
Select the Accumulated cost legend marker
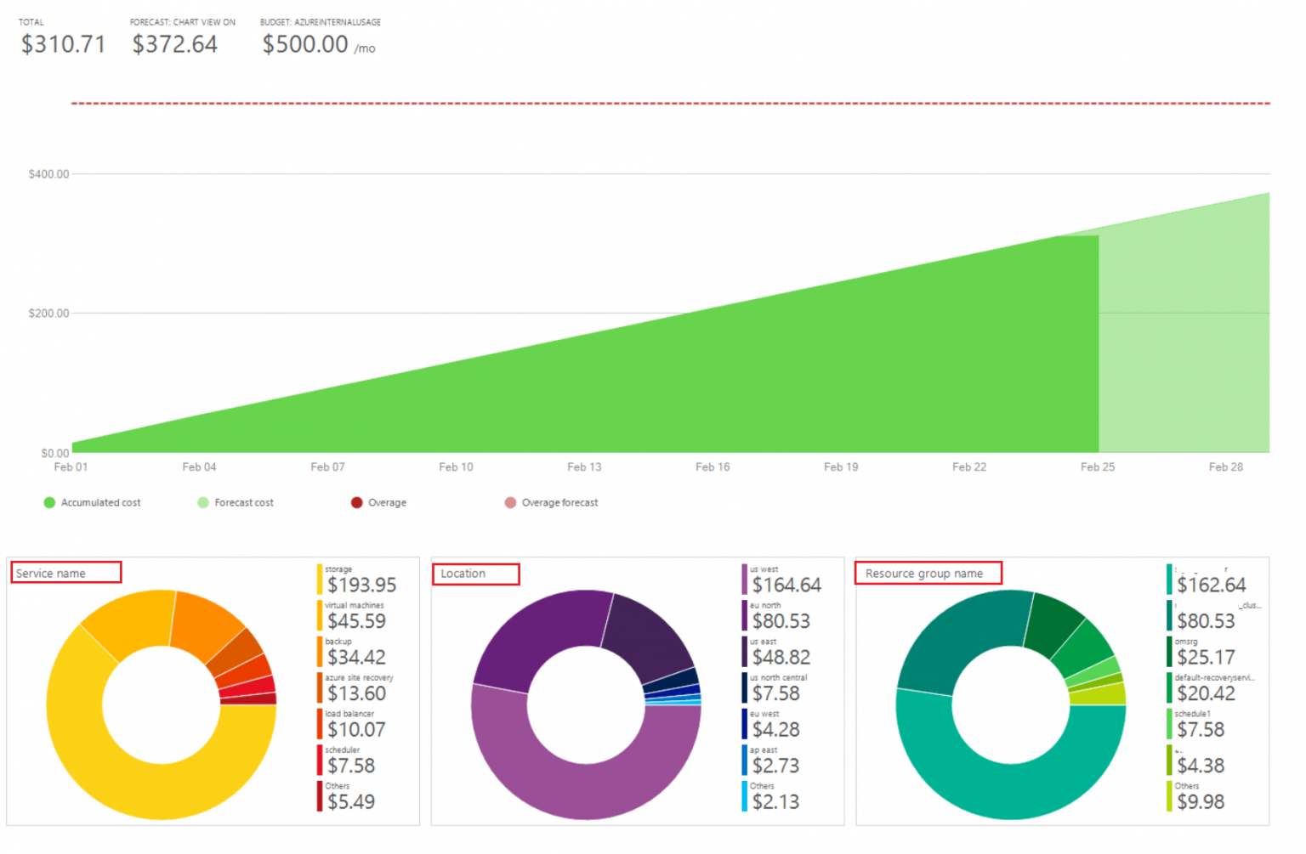pyautogui.click(x=49, y=502)
